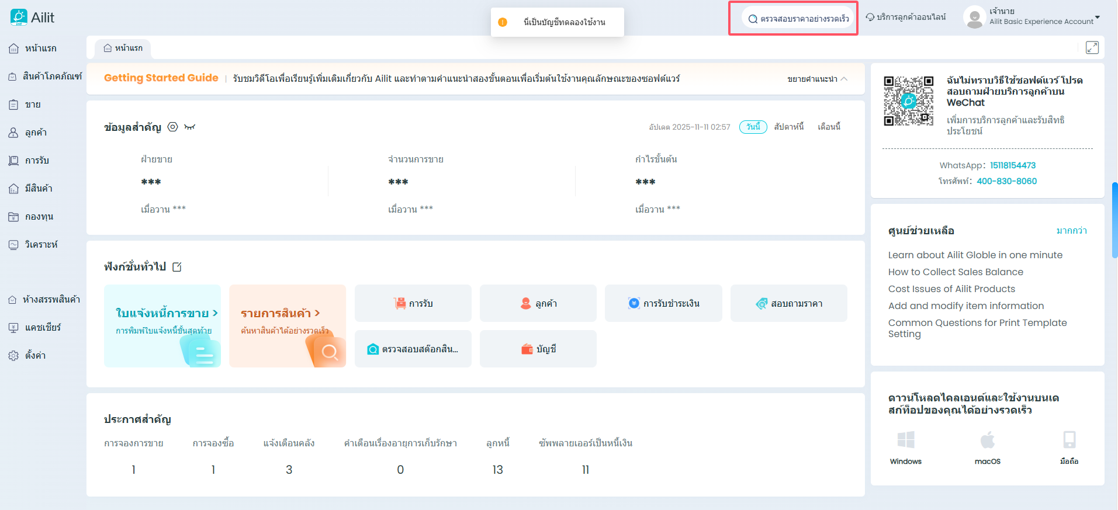Open วิเคราะห์ in the sidebar
This screenshot has height=510, width=1118.
tap(41, 245)
